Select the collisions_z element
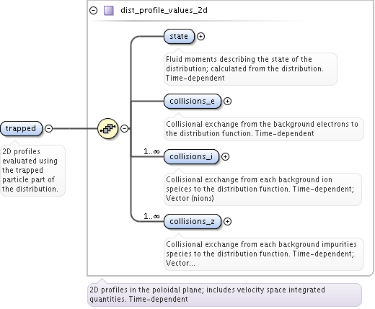This screenshot has height=309, width=375. pyautogui.click(x=193, y=221)
